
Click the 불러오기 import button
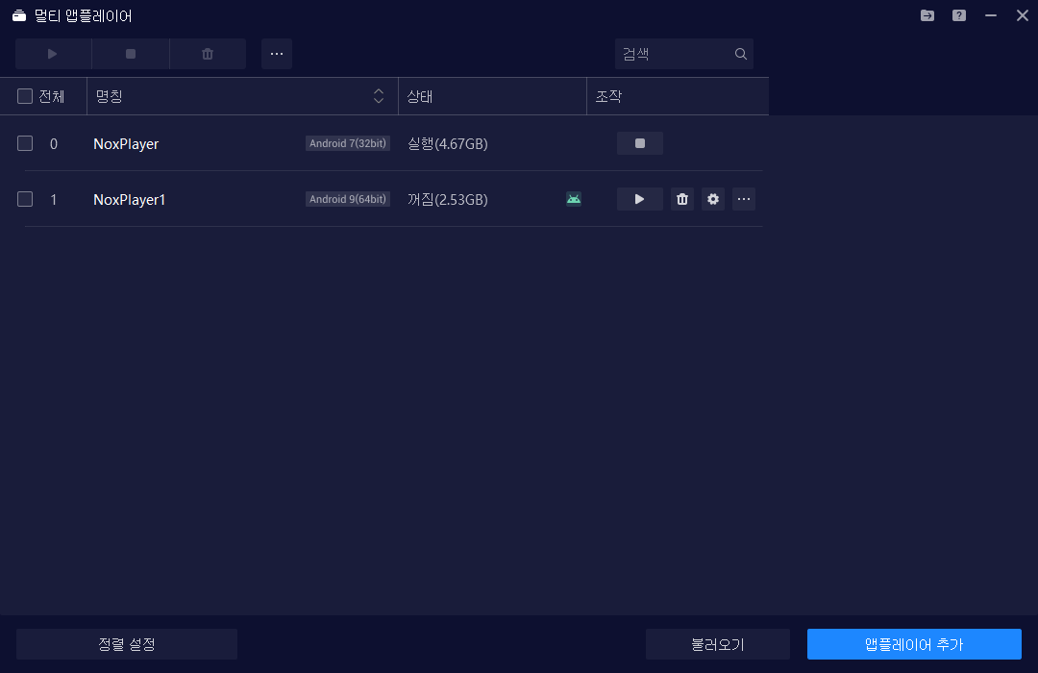tap(718, 644)
